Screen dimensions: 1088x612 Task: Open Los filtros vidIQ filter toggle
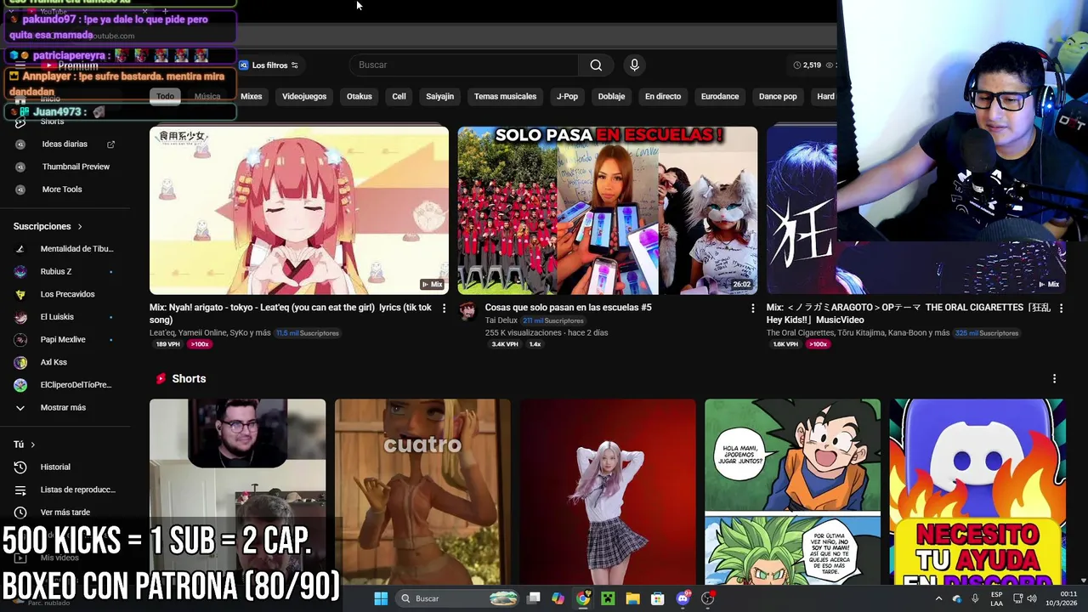coord(269,65)
